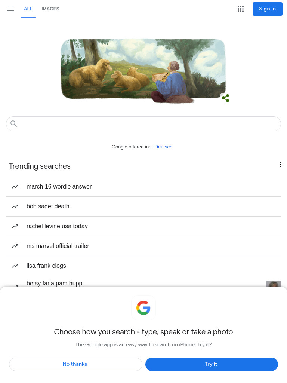Share the Google Doodle
This screenshot has width=287, height=383.
[x=225, y=98]
